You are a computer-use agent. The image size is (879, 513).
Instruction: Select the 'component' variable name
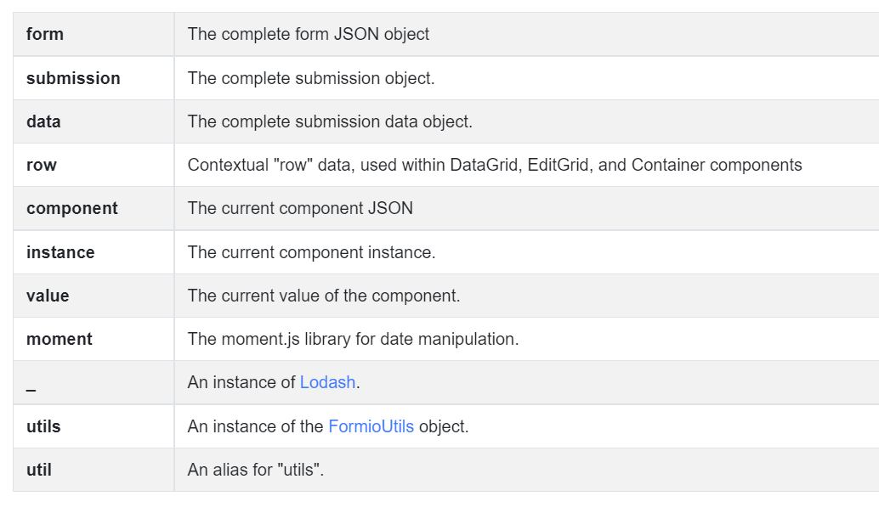point(72,208)
